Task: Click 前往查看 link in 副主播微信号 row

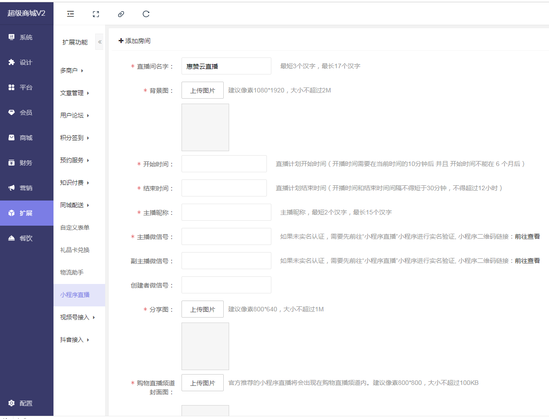Action: [x=527, y=261]
